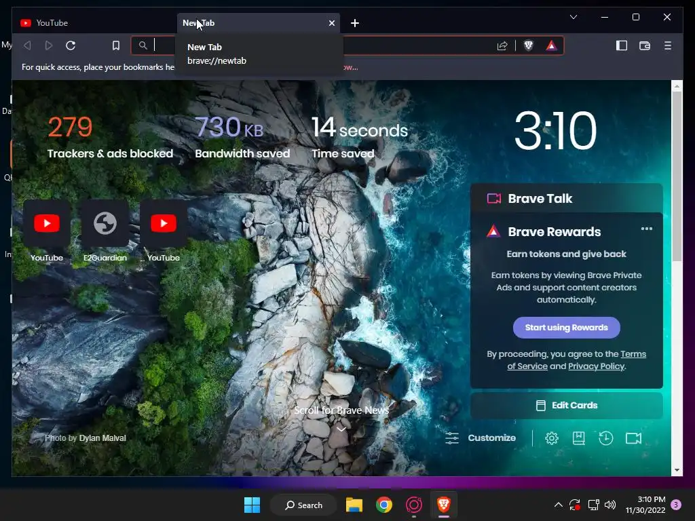Reload the current page
Image resolution: width=695 pixels, height=521 pixels.
point(71,45)
